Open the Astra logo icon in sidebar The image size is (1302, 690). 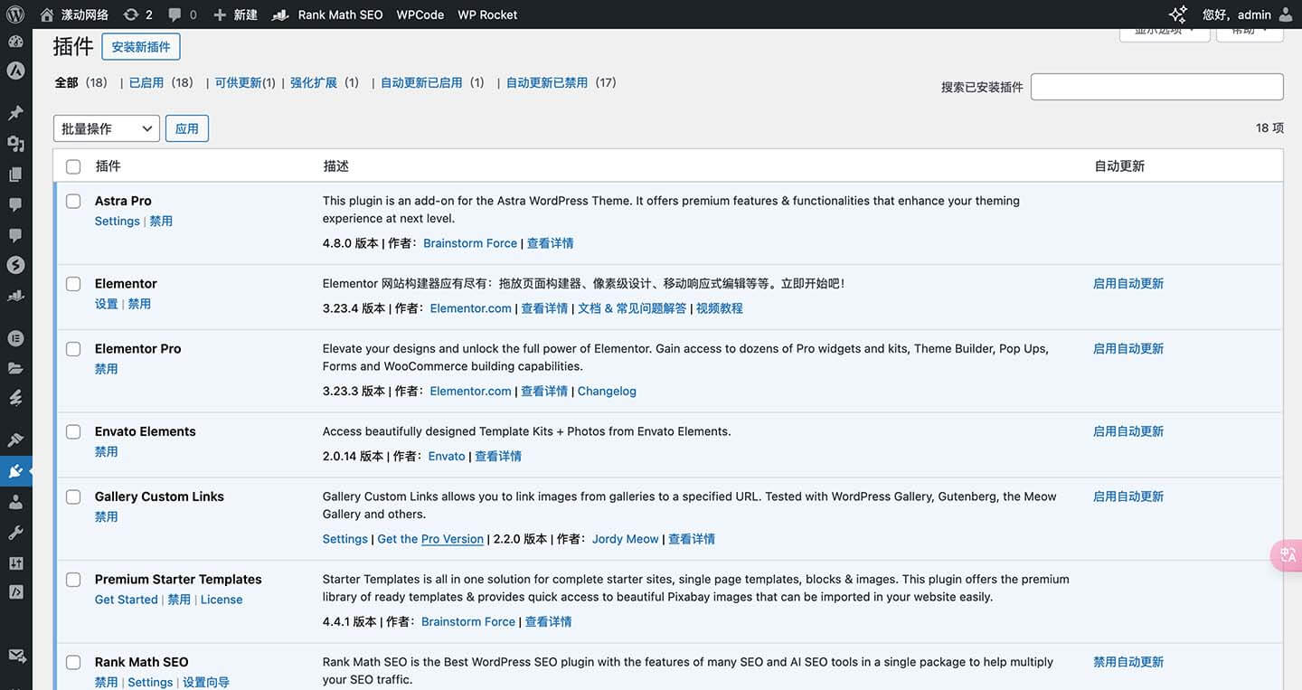[15, 71]
